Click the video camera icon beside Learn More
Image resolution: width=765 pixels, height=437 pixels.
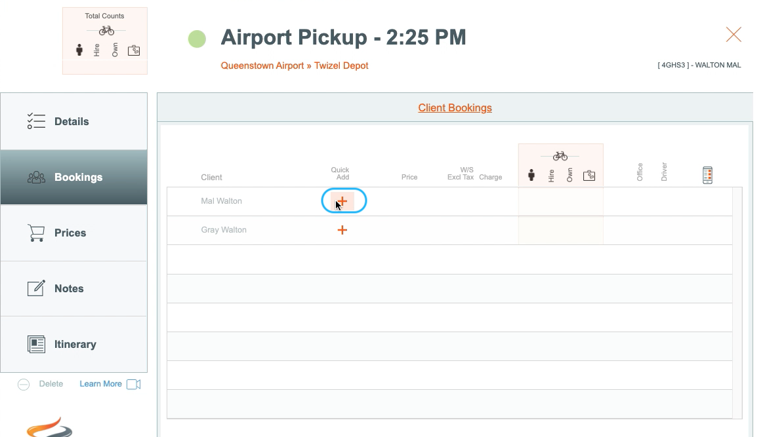tap(134, 385)
